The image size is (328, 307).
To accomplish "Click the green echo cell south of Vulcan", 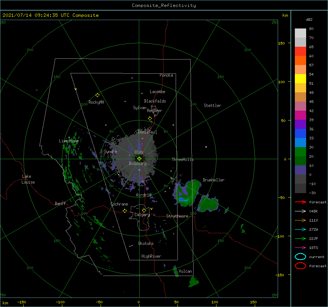I will [194, 281].
